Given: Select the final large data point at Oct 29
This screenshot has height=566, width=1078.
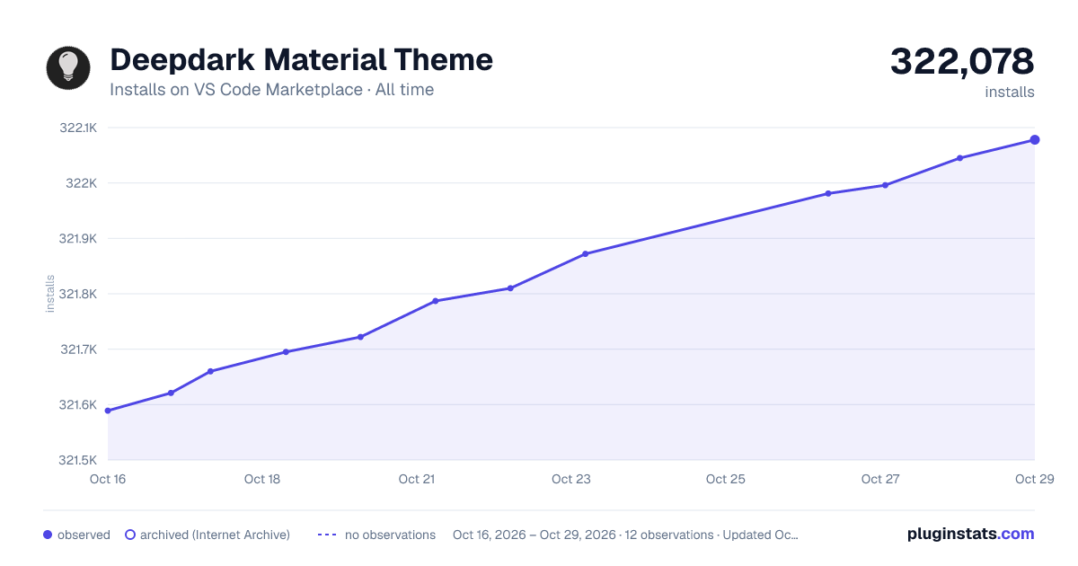Looking at the screenshot, I should (1035, 139).
